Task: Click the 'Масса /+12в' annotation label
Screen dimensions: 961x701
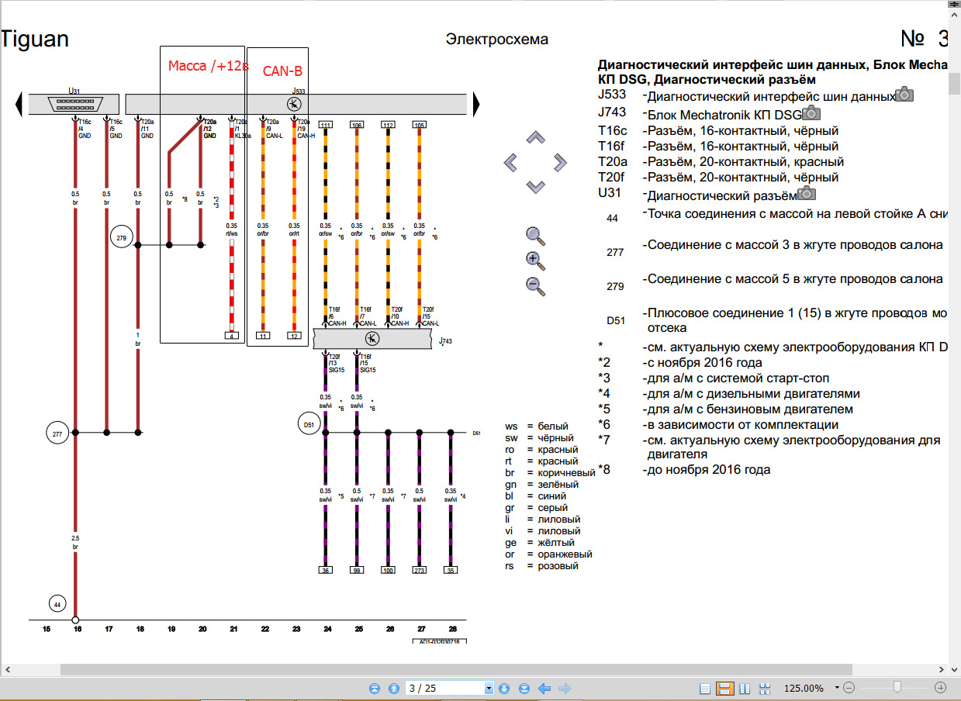Action: point(208,67)
